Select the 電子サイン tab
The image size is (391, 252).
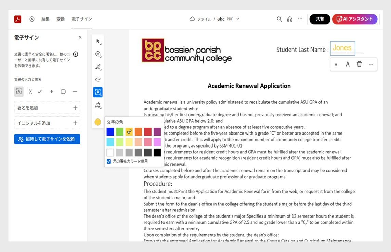click(x=82, y=19)
